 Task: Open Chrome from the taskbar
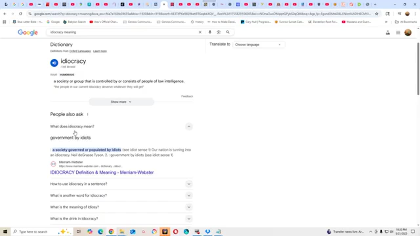(x=111, y=231)
